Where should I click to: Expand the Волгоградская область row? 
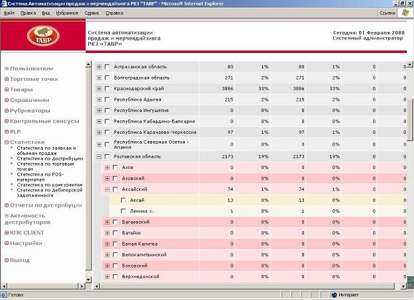pyautogui.click(x=99, y=77)
